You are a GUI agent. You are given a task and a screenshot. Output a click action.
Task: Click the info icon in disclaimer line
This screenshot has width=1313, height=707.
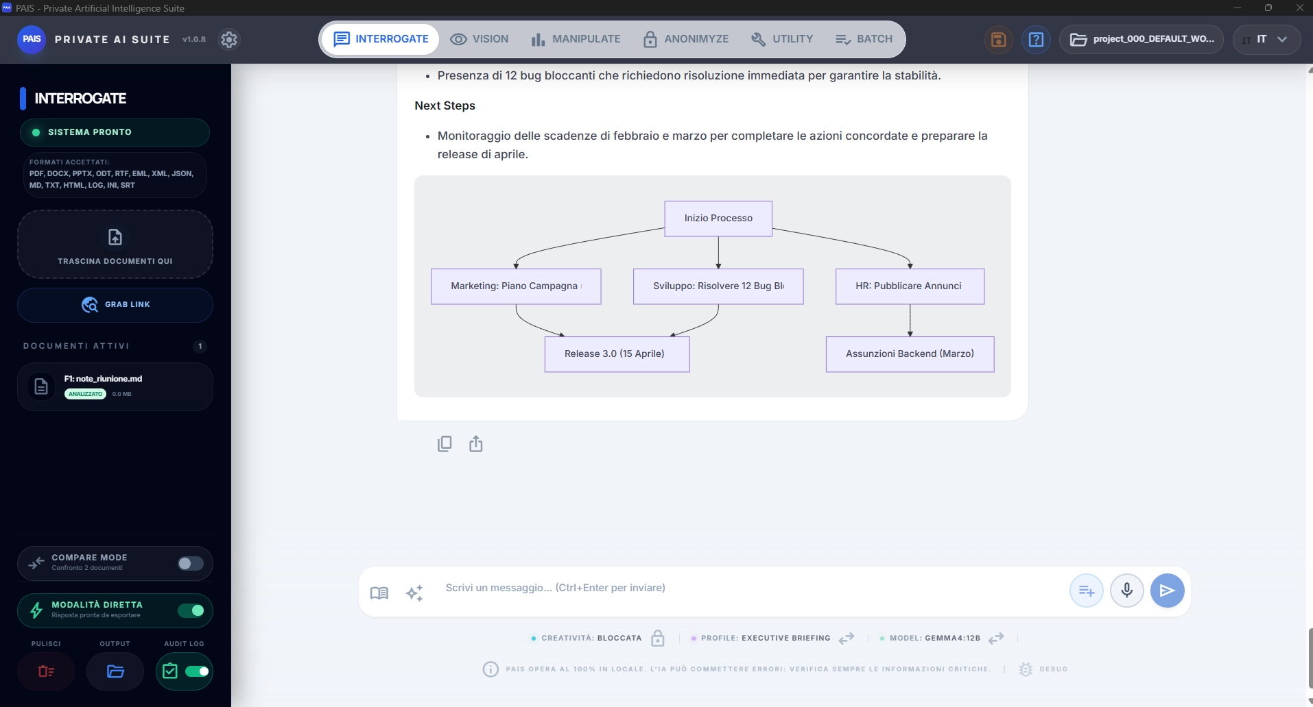pyautogui.click(x=490, y=669)
